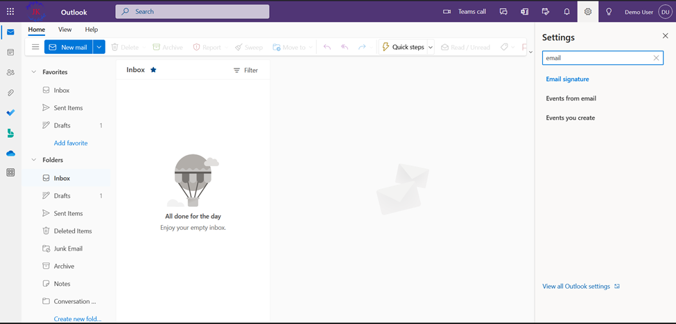The width and height of the screenshot is (676, 324).
Task: Select the Events you create result
Action: (x=571, y=118)
